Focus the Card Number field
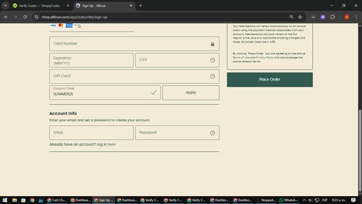This screenshot has width=362, height=204. [x=134, y=44]
